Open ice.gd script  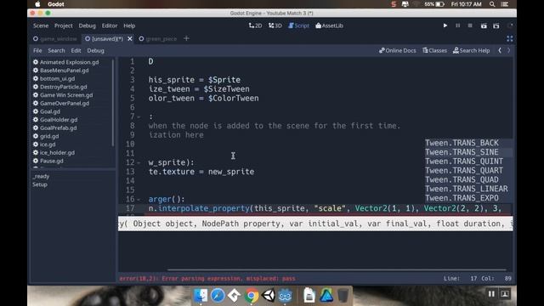pyautogui.click(x=44, y=144)
